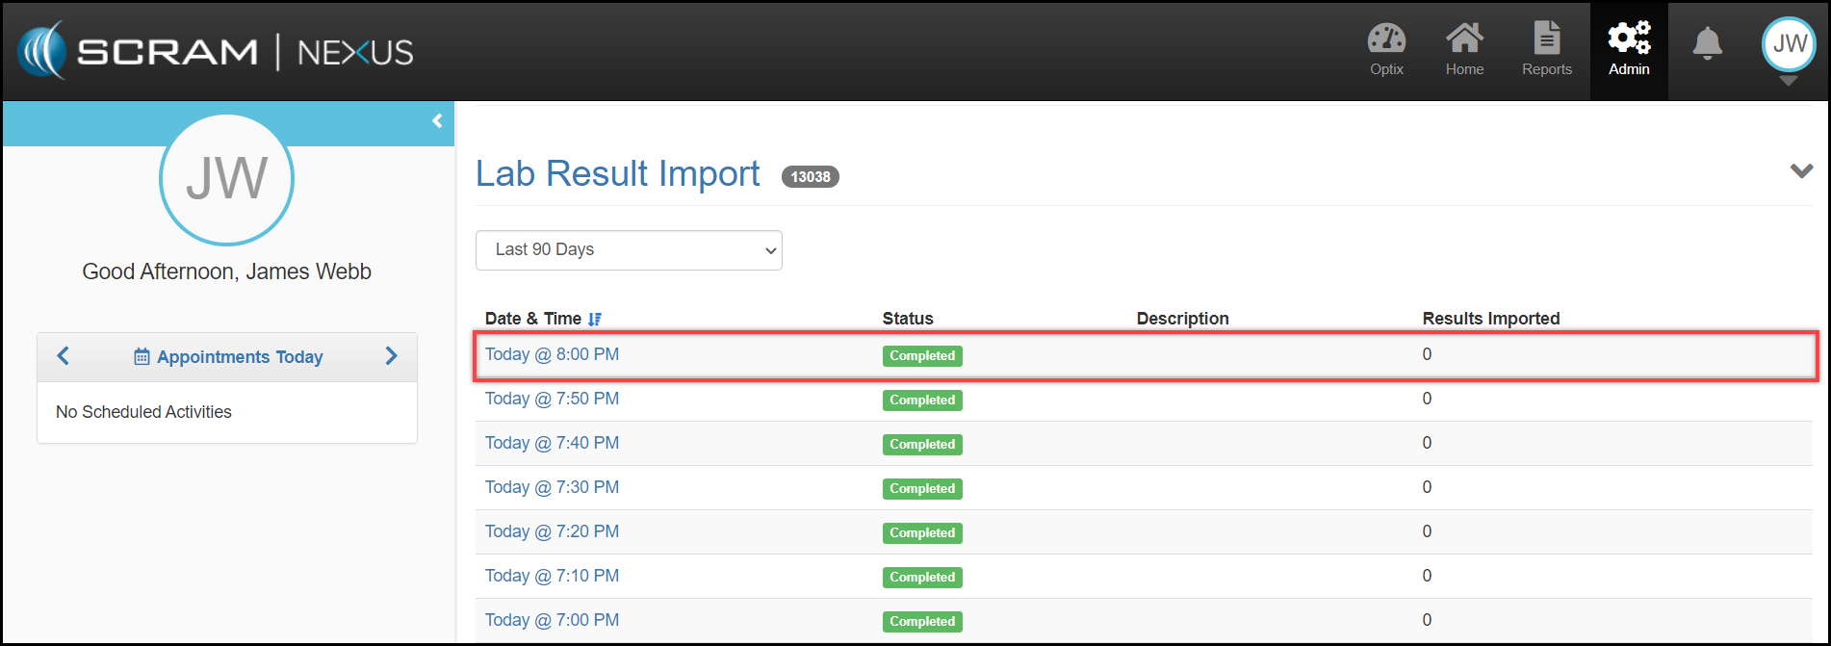This screenshot has height=646, width=1831.
Task: Click the Date & Time sort icon
Action: [x=595, y=319]
